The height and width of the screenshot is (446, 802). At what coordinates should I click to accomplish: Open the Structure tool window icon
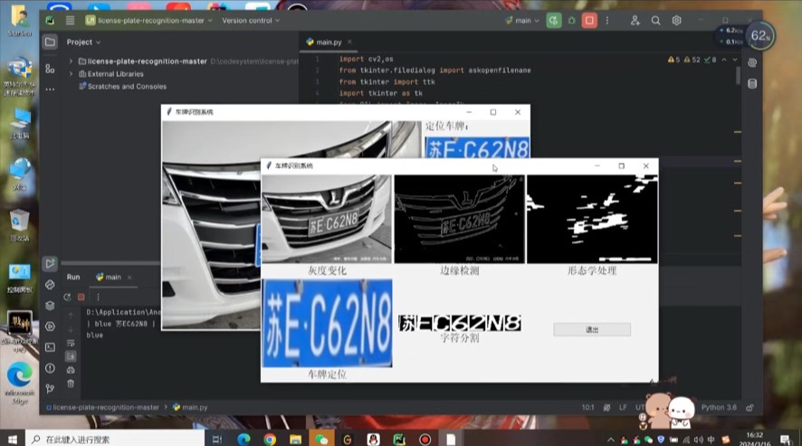click(x=50, y=69)
